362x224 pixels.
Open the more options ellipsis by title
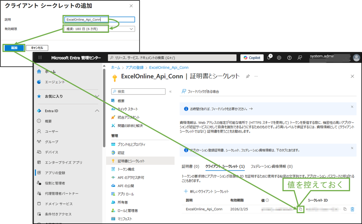[x=256, y=77]
